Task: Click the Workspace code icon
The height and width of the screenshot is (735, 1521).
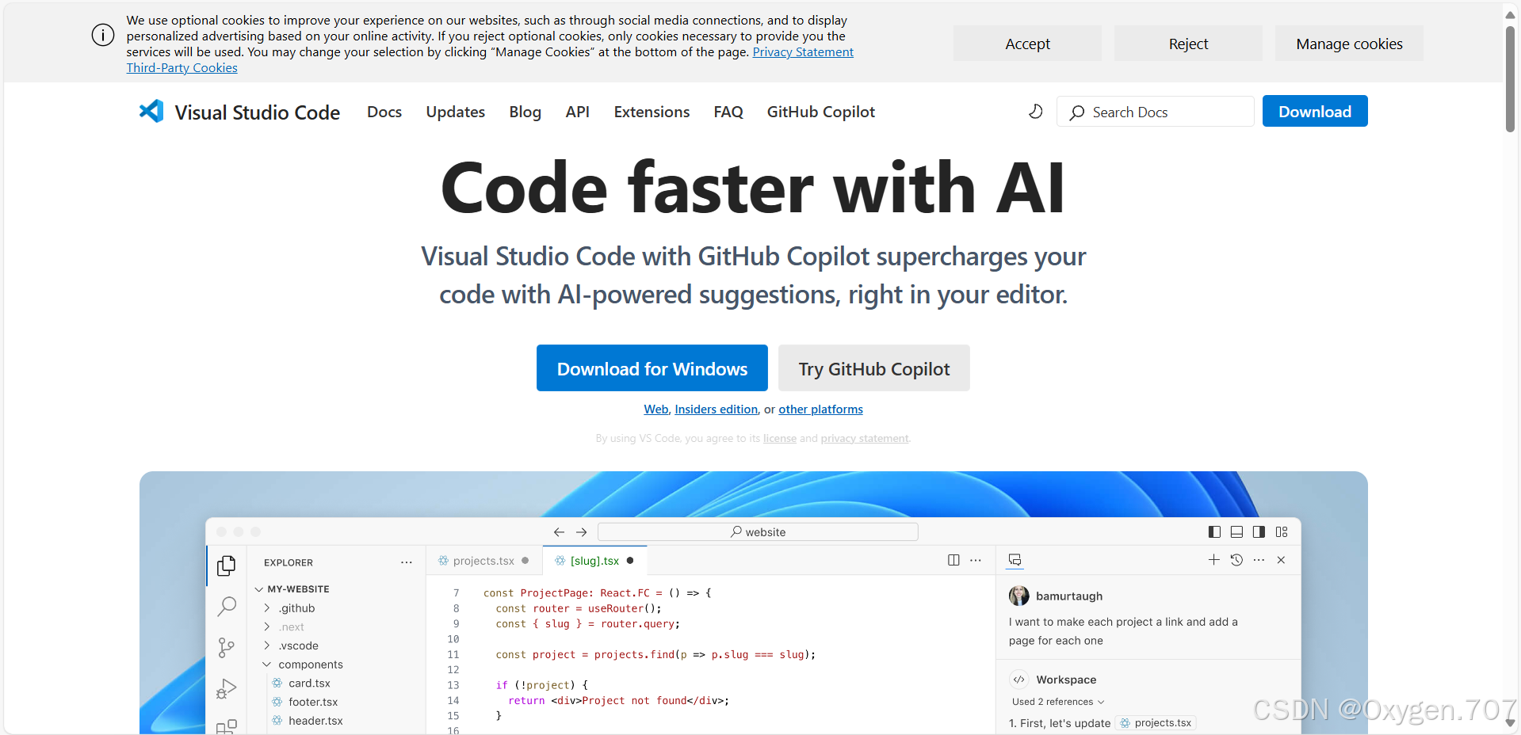Action: pyautogui.click(x=1019, y=680)
